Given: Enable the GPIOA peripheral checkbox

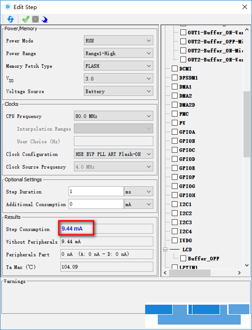Looking at the screenshot, I should (174, 132).
